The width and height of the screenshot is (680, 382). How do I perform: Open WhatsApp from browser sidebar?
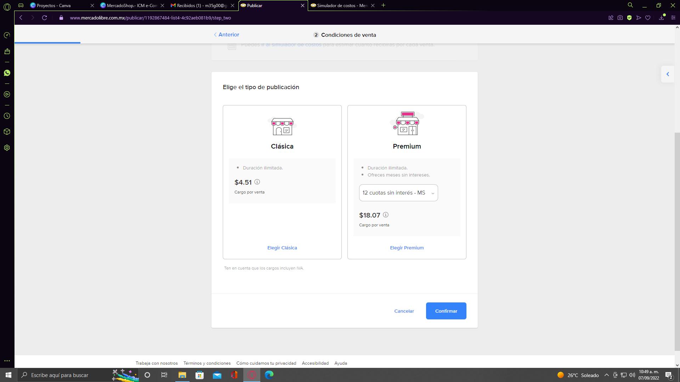[x=7, y=73]
